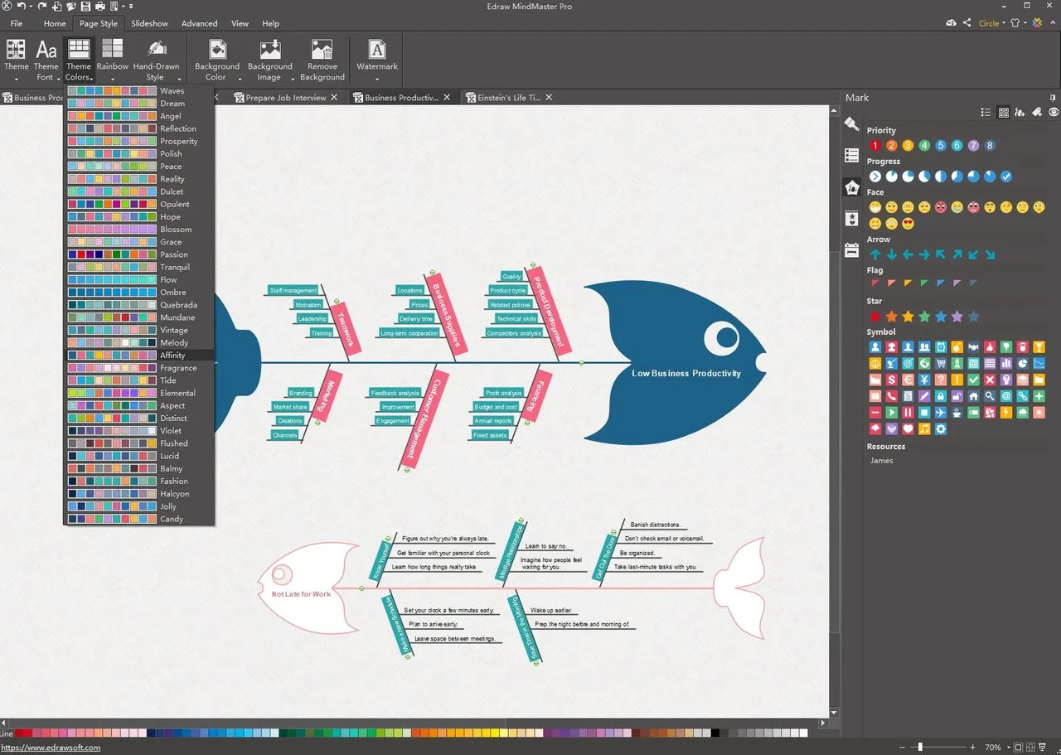
Task: Choose the Vintage color theme
Action: pos(139,330)
